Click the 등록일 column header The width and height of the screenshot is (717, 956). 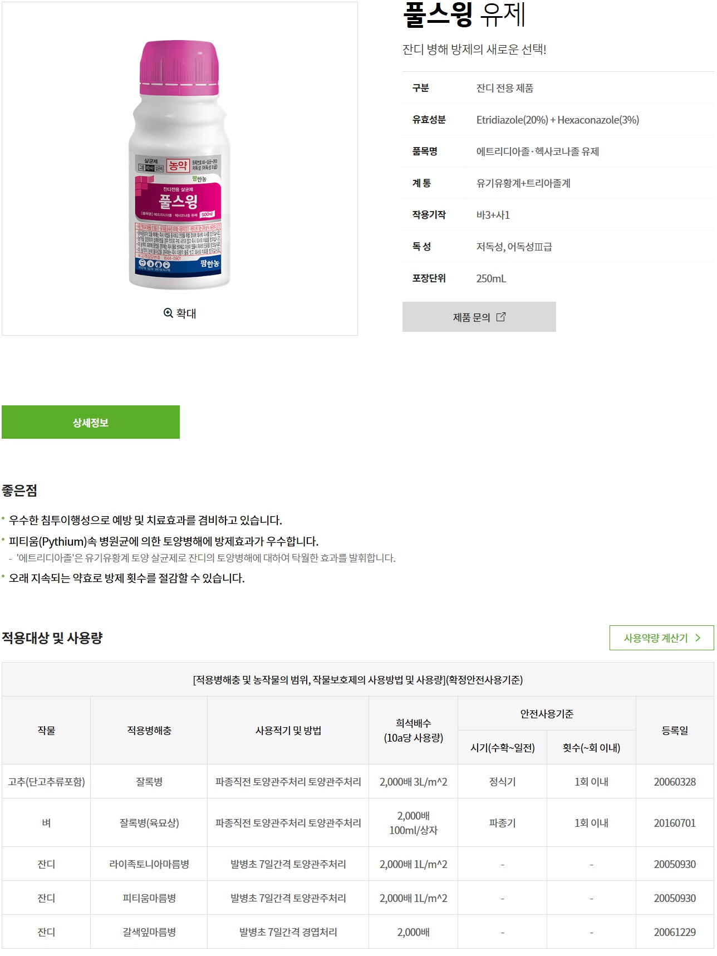tap(675, 731)
